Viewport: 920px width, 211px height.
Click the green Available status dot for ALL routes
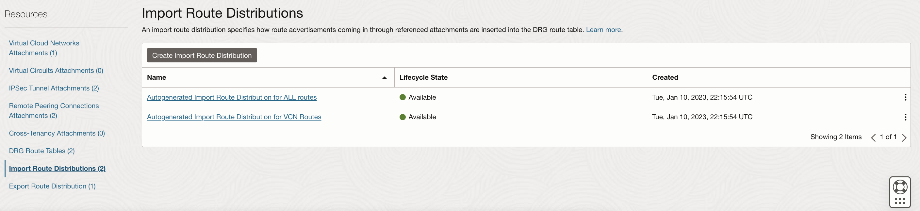pyautogui.click(x=403, y=97)
